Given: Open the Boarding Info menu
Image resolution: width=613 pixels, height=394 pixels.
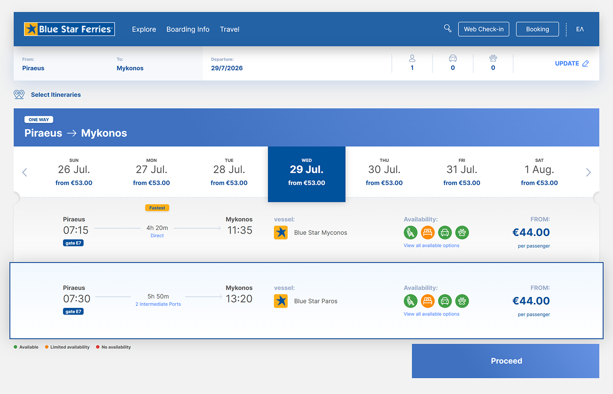Looking at the screenshot, I should [188, 29].
